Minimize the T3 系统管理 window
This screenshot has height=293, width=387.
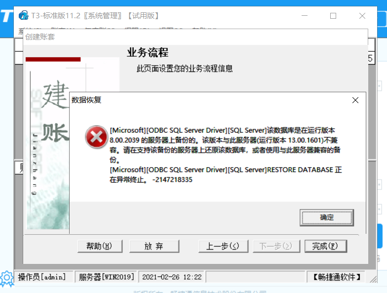coord(305,16)
